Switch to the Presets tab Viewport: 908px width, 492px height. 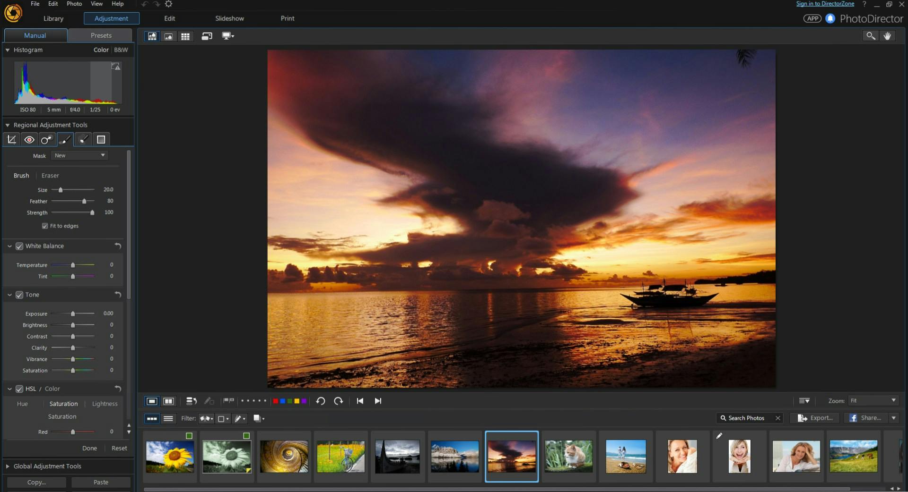(x=100, y=35)
